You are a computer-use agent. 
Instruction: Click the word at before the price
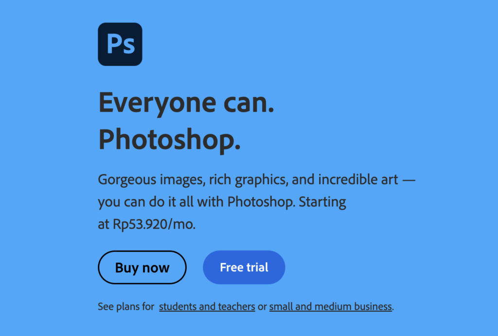(104, 224)
